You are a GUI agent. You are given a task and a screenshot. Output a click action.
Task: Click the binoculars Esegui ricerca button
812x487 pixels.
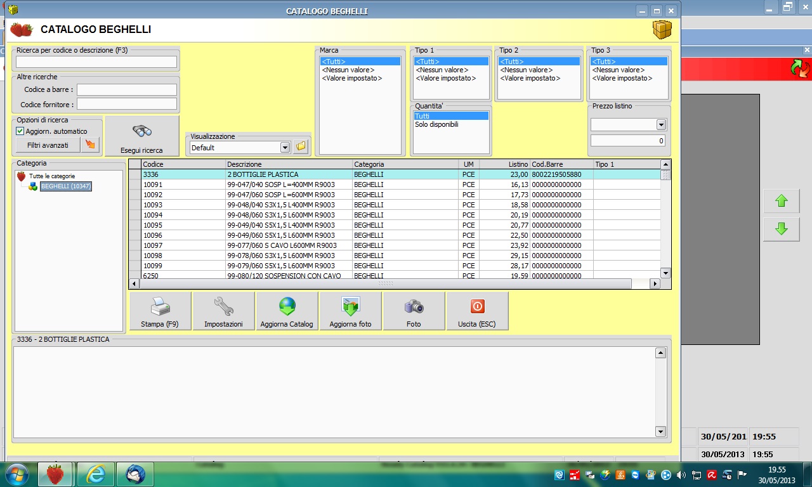[141, 136]
